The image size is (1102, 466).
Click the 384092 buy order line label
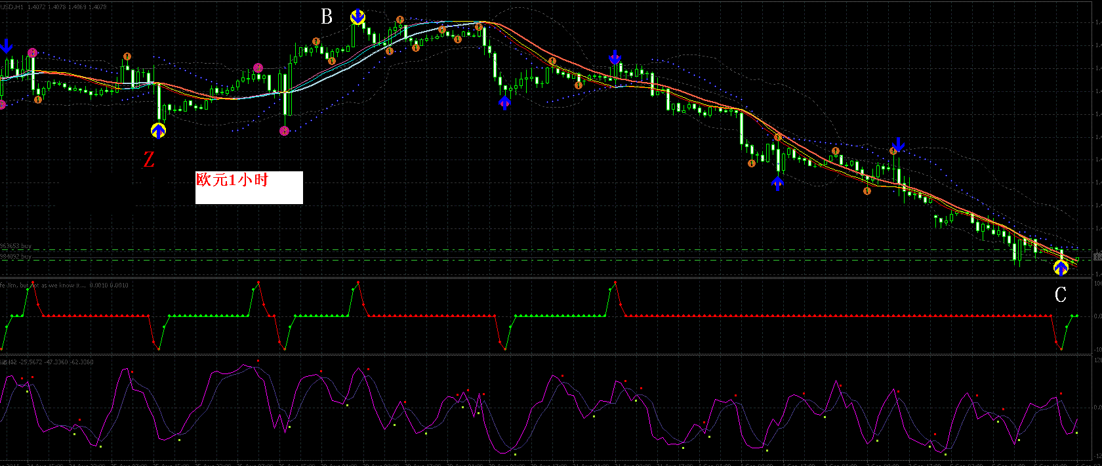16,257
